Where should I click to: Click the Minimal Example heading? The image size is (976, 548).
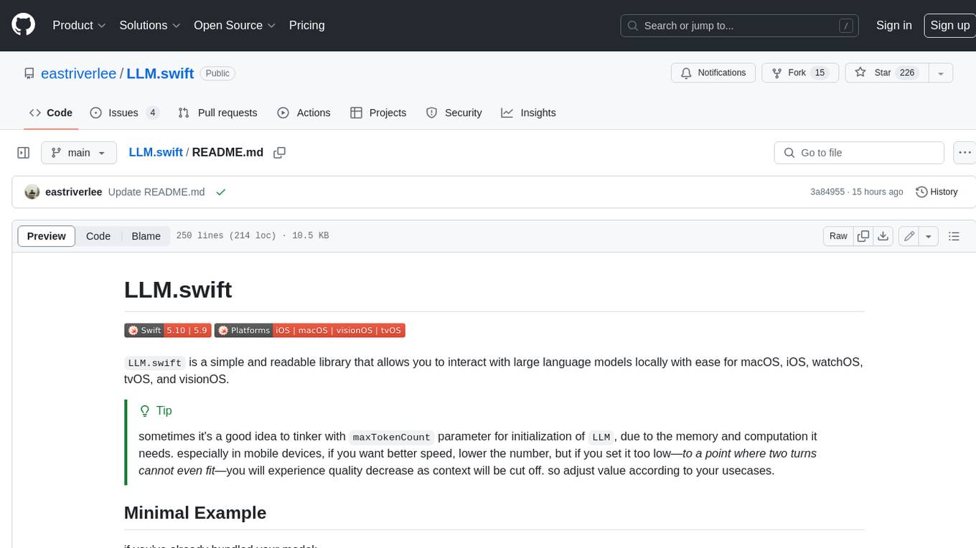pos(195,513)
